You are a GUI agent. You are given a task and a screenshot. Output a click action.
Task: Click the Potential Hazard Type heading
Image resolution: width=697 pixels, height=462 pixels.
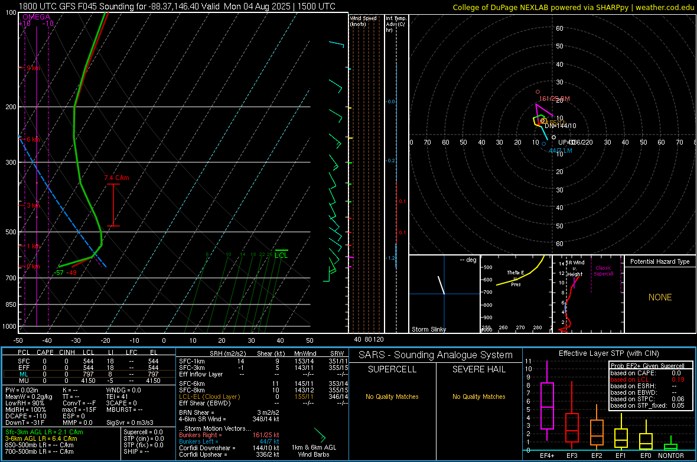pyautogui.click(x=660, y=261)
